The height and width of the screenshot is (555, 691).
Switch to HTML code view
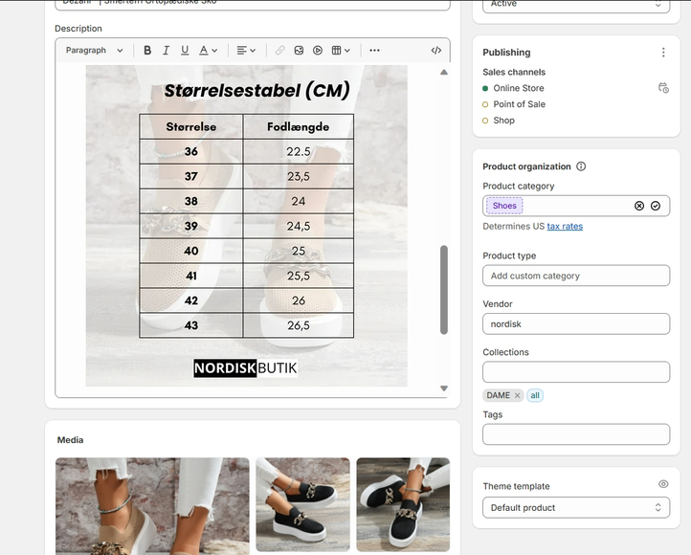tap(435, 50)
